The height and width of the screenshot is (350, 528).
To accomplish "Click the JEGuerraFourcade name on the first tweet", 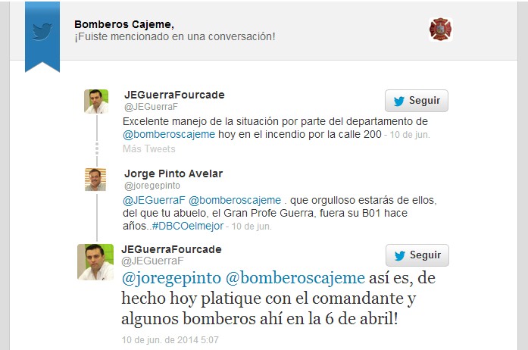I will coord(174,95).
